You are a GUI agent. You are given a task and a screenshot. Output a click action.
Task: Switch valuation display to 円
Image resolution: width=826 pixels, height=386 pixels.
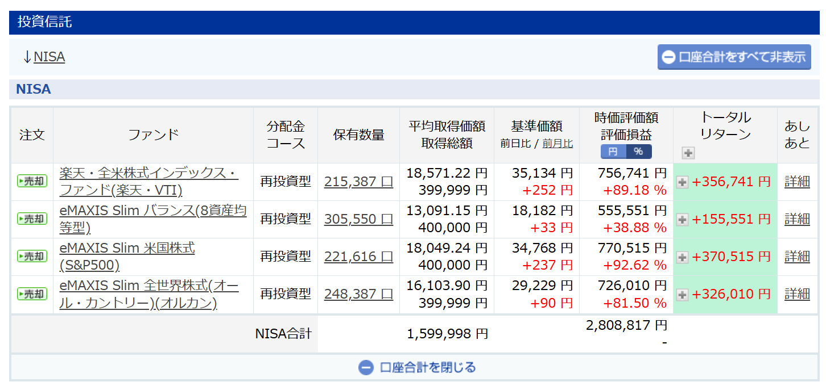point(613,152)
